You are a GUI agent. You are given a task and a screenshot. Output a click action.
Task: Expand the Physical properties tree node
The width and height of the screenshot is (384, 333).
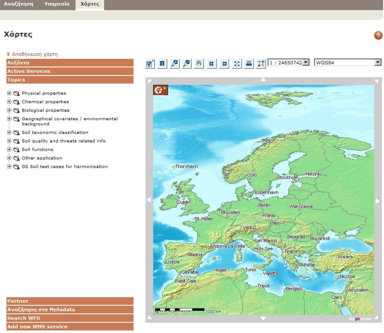click(x=9, y=93)
